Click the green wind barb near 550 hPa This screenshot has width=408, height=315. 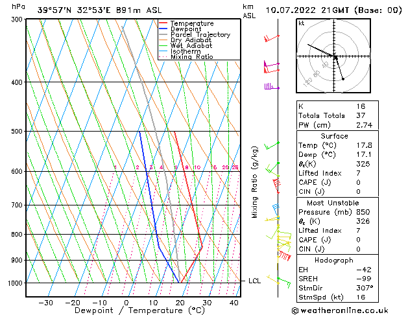[271, 146]
